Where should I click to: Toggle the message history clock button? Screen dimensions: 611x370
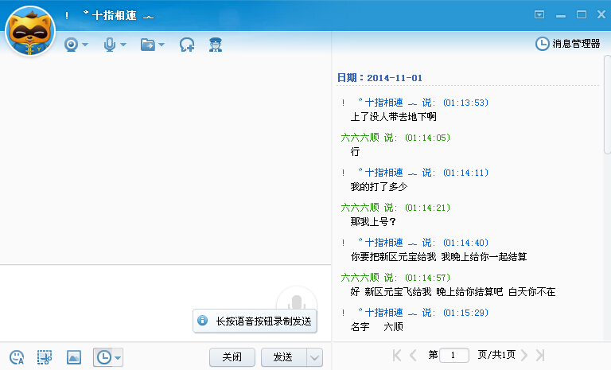[103, 357]
